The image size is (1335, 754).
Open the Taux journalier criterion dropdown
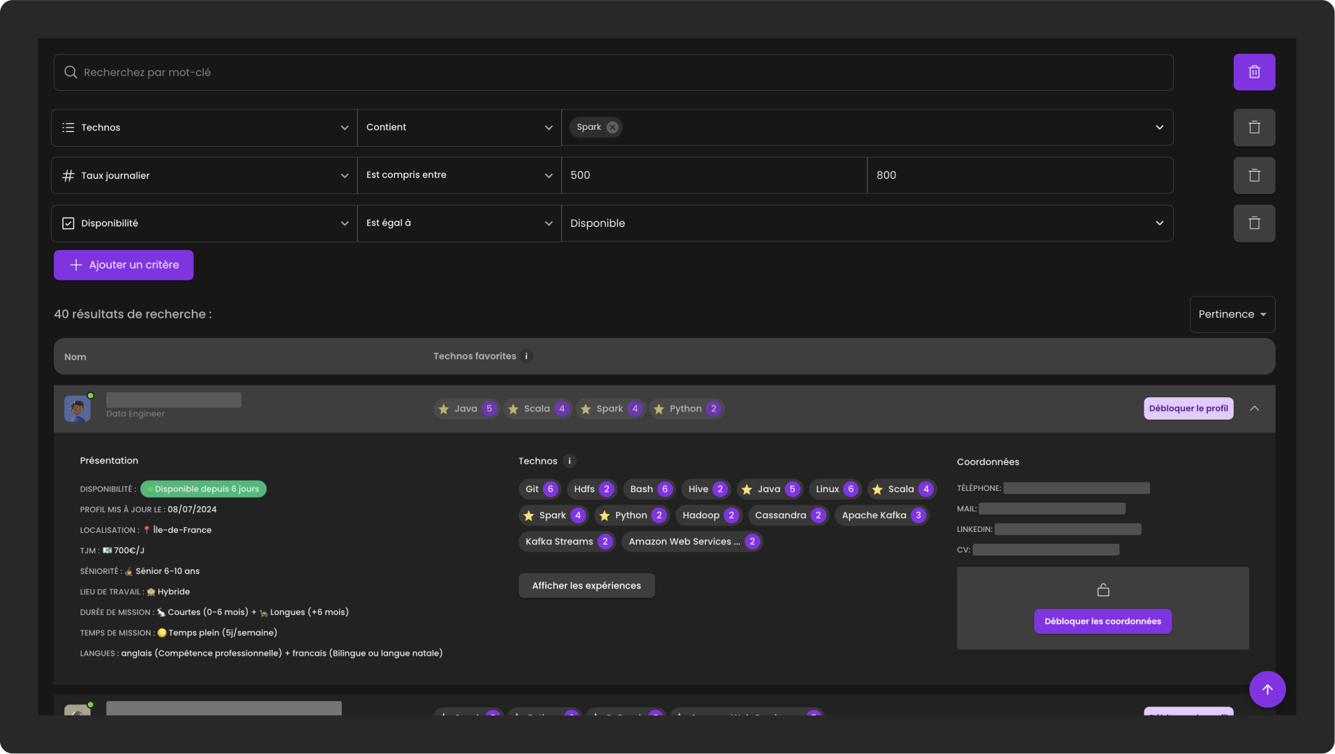click(x=204, y=175)
